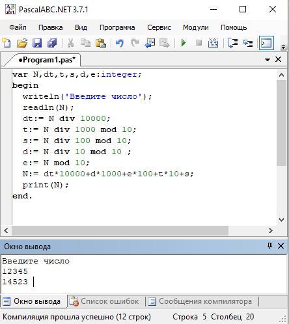Expand the toolbar overflow arrow
289x324 pixels.
[283, 46]
